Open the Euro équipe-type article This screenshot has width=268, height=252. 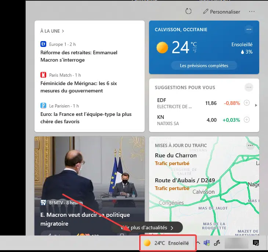coord(86,118)
